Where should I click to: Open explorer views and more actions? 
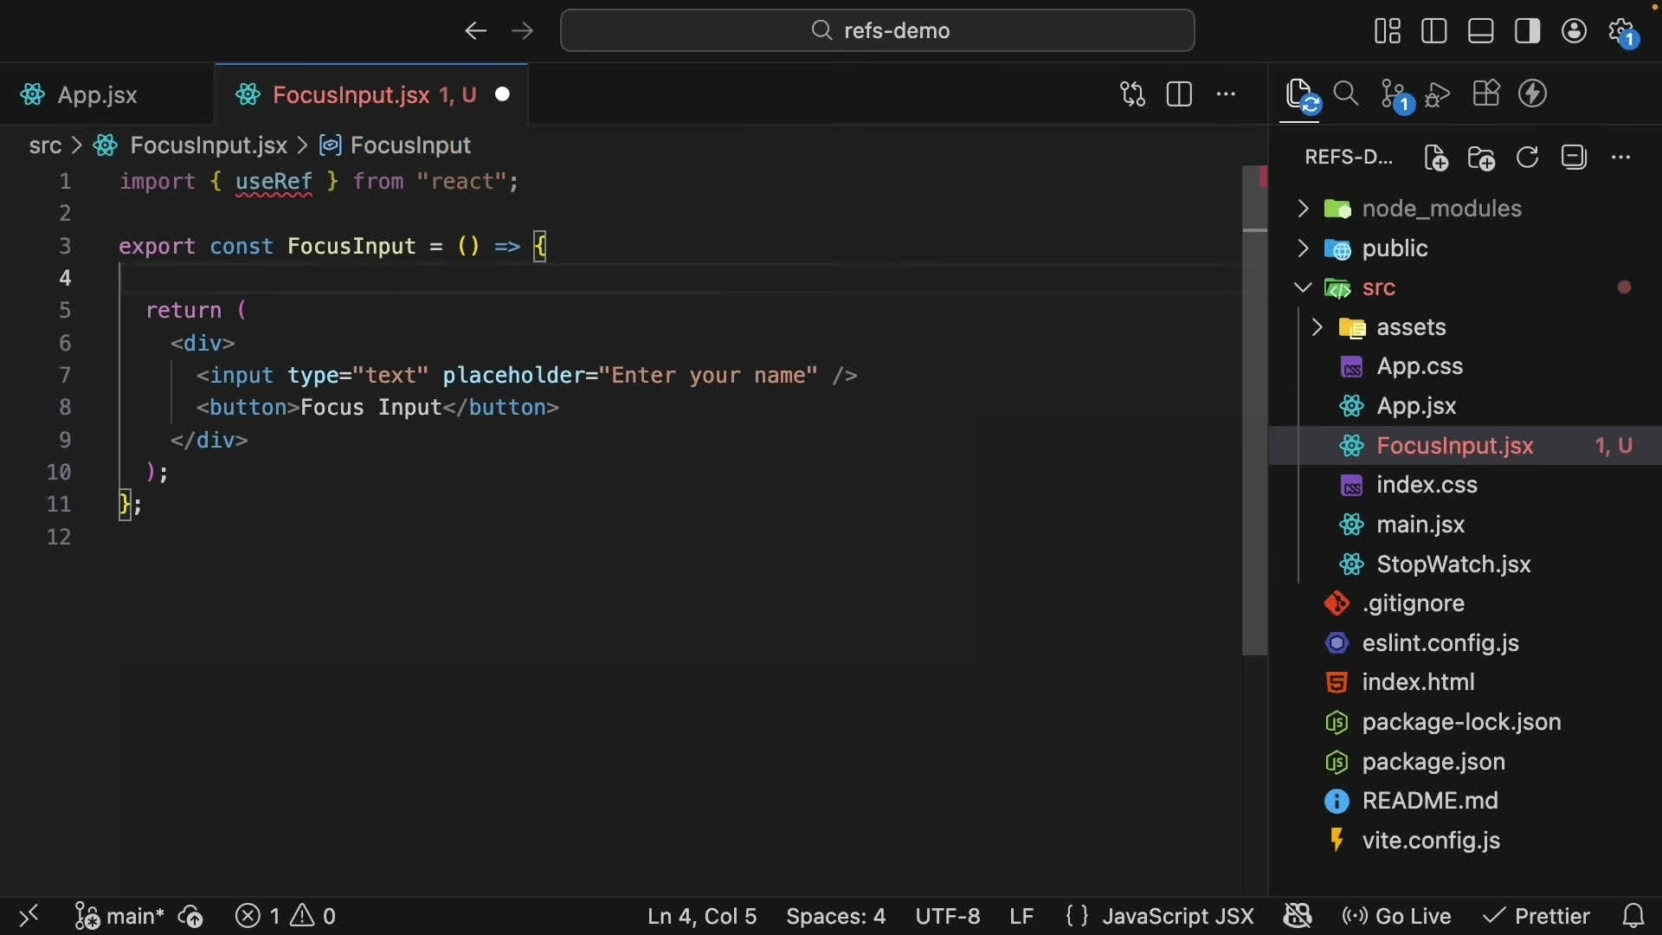(1621, 158)
